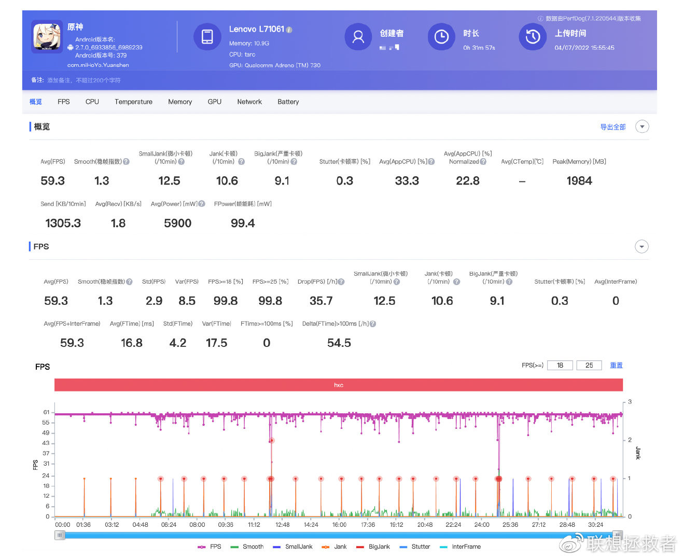Open help for Drop(FPS) metric

point(341,282)
